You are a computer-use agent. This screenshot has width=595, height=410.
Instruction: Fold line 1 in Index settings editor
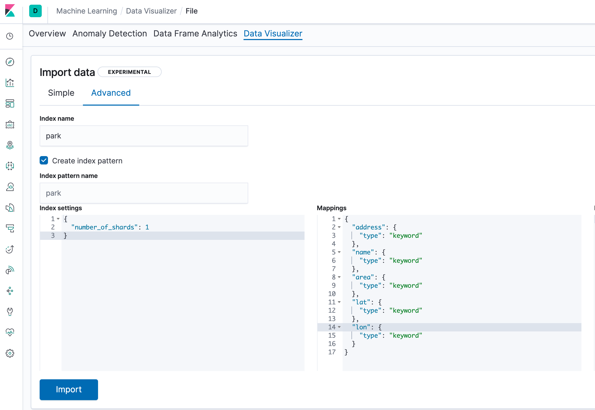click(x=58, y=219)
